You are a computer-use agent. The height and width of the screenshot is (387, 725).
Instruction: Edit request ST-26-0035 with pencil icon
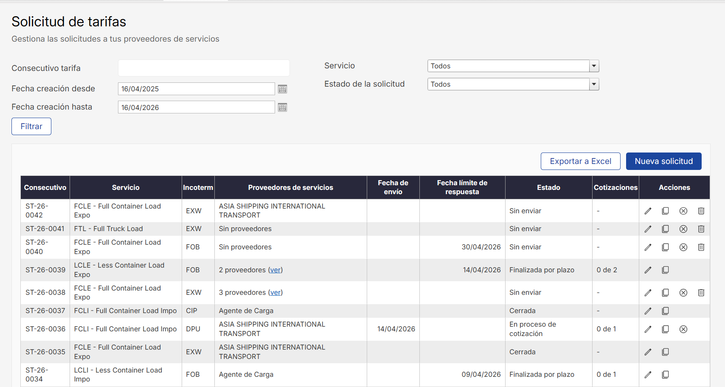648,352
